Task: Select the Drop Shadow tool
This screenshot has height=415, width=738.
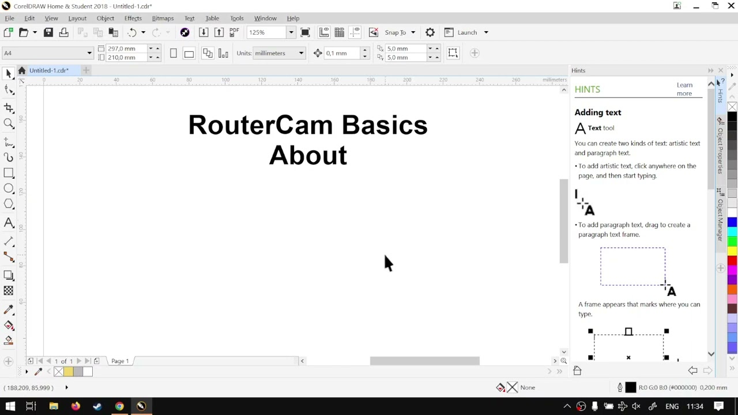Action: pos(9,275)
